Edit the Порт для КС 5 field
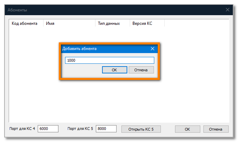Image resolution: width=238 pixels, height=142 pixels. (x=106, y=129)
